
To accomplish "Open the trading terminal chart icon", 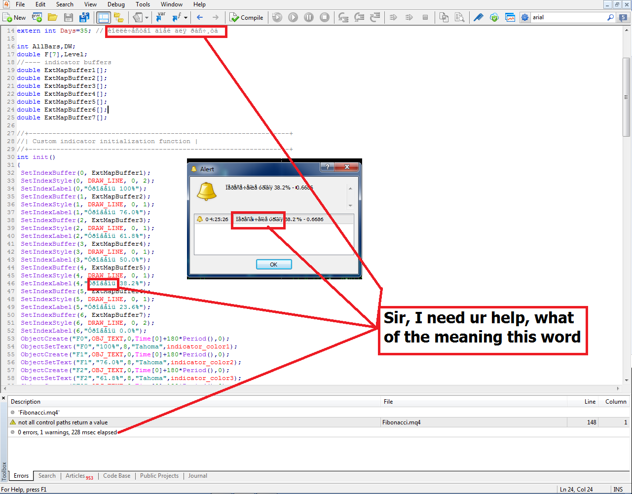I will click(510, 17).
